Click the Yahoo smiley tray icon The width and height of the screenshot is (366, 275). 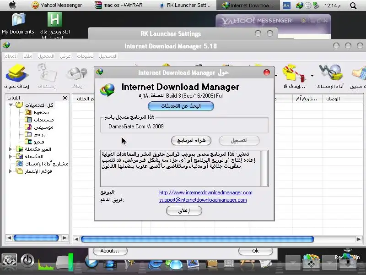[x=308, y=5]
